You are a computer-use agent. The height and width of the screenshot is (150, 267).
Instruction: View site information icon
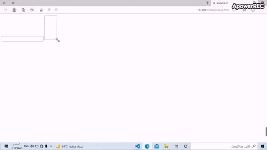tap(234, 10)
